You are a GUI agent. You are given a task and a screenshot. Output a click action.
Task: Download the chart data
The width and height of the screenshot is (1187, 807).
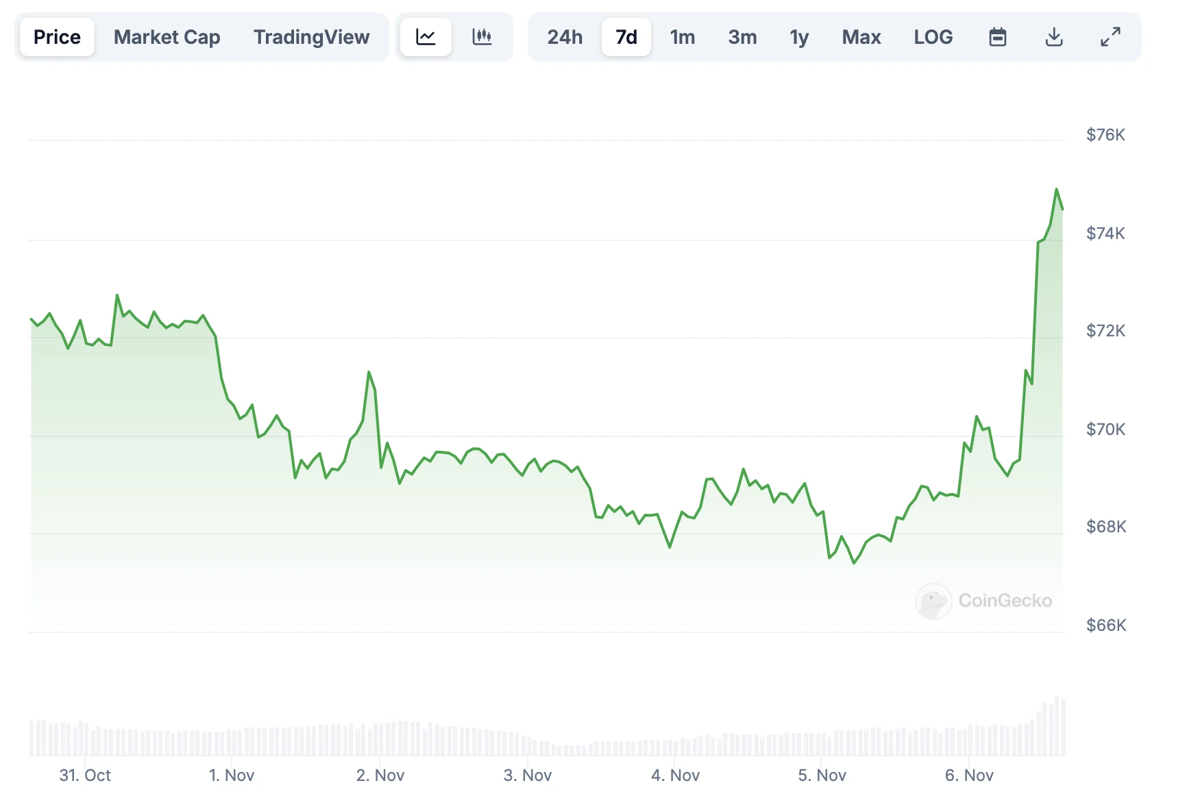pos(1053,37)
